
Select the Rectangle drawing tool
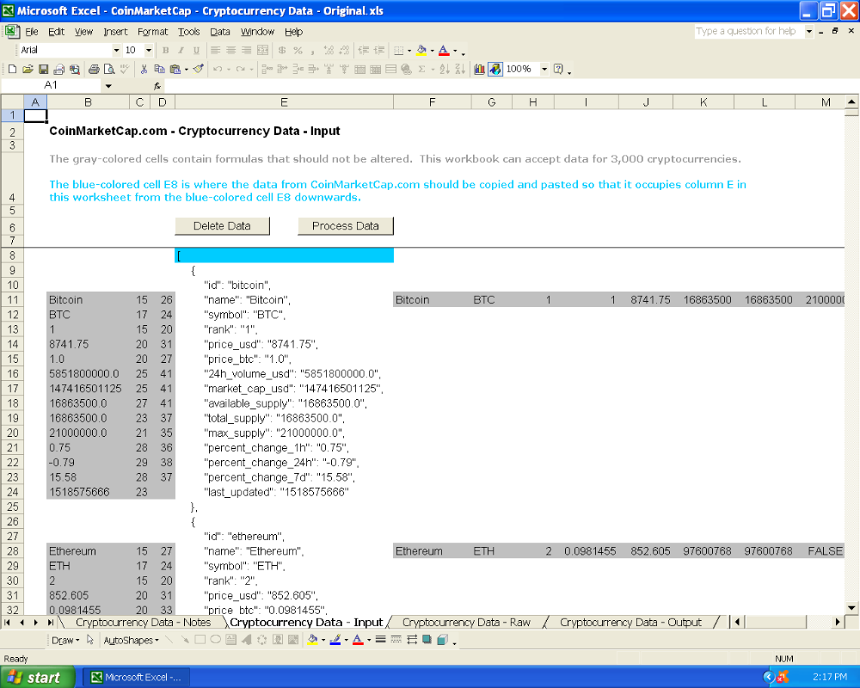pyautogui.click(x=200, y=640)
